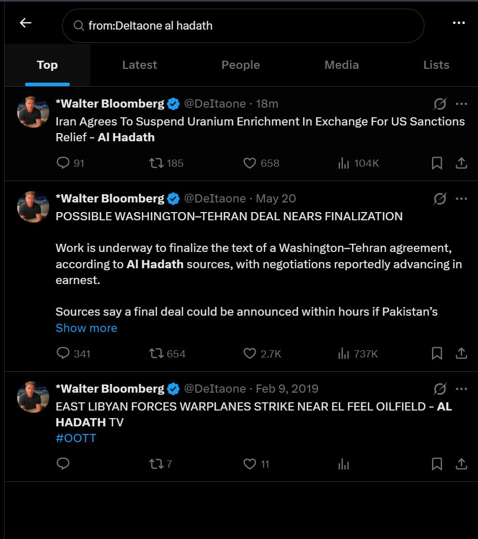The height and width of the screenshot is (539, 478).
Task: Open the #OOTT hashtag link
Action: click(76, 438)
